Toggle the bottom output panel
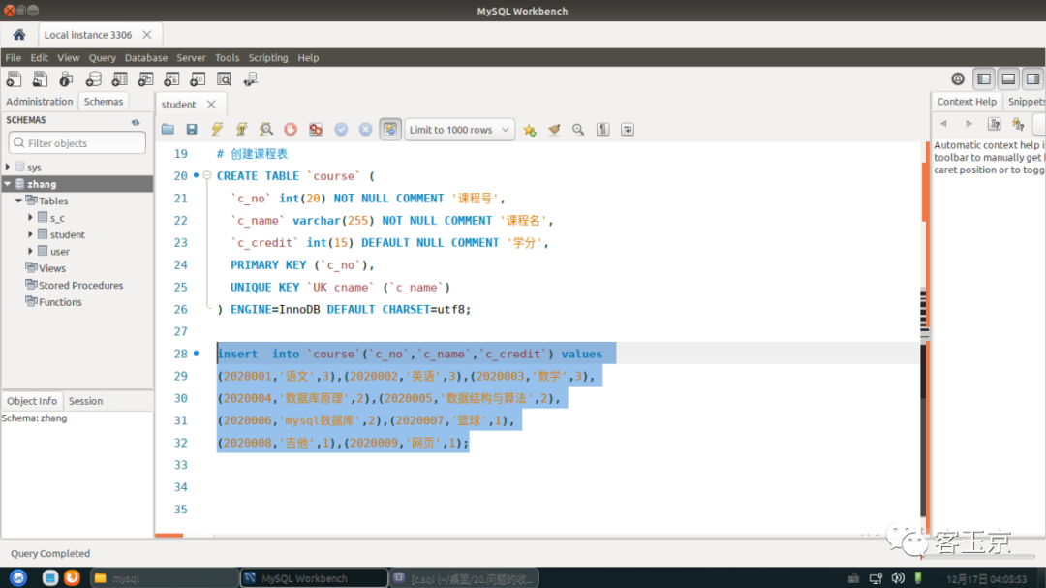 point(1008,78)
